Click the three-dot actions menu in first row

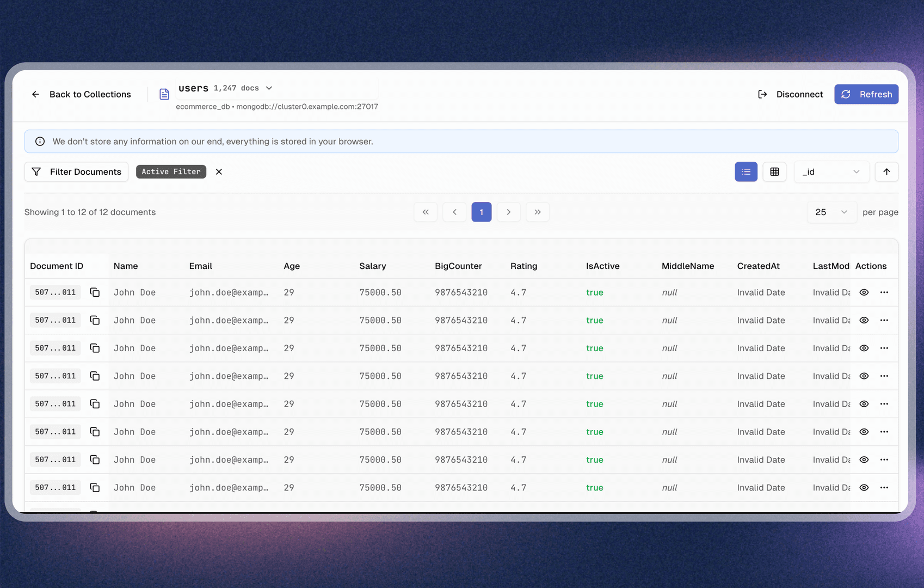point(884,292)
